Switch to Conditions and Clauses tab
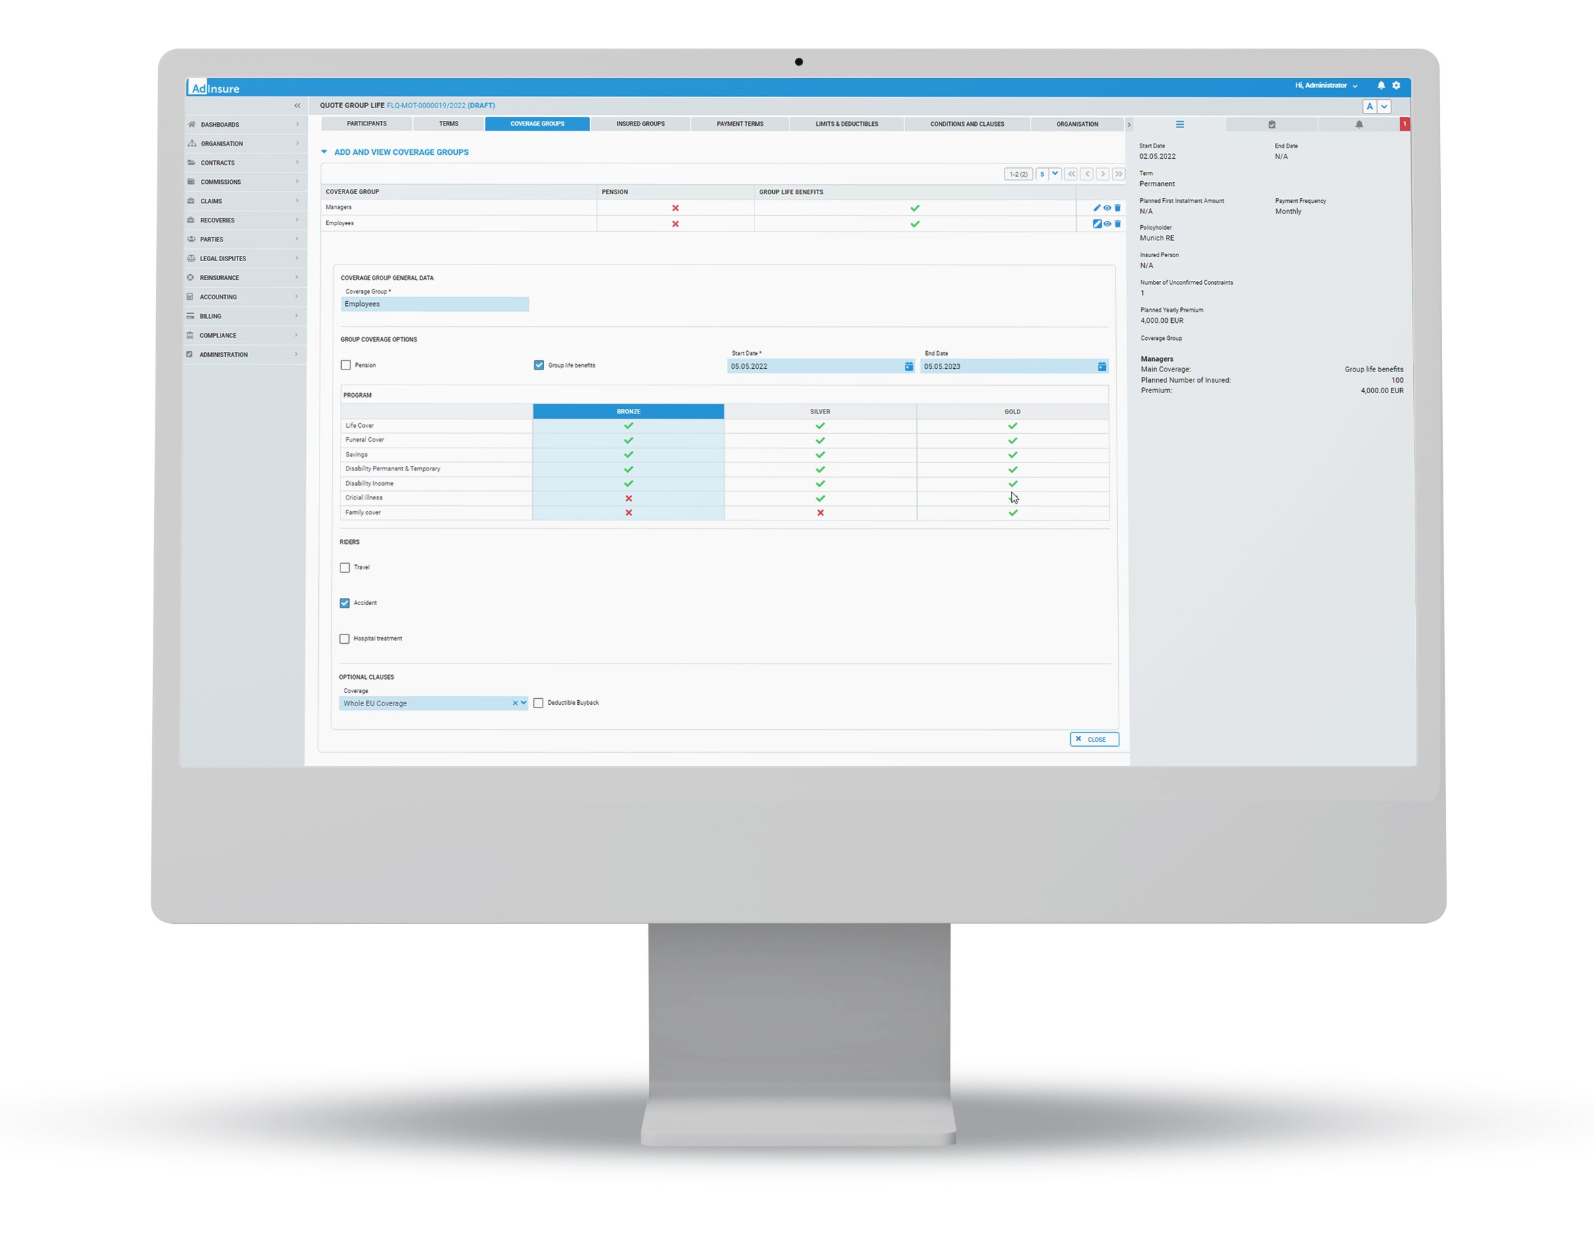The width and height of the screenshot is (1593, 1239). tap(970, 124)
